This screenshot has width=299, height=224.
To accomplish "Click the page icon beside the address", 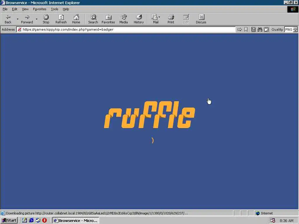I will [x=20, y=29].
